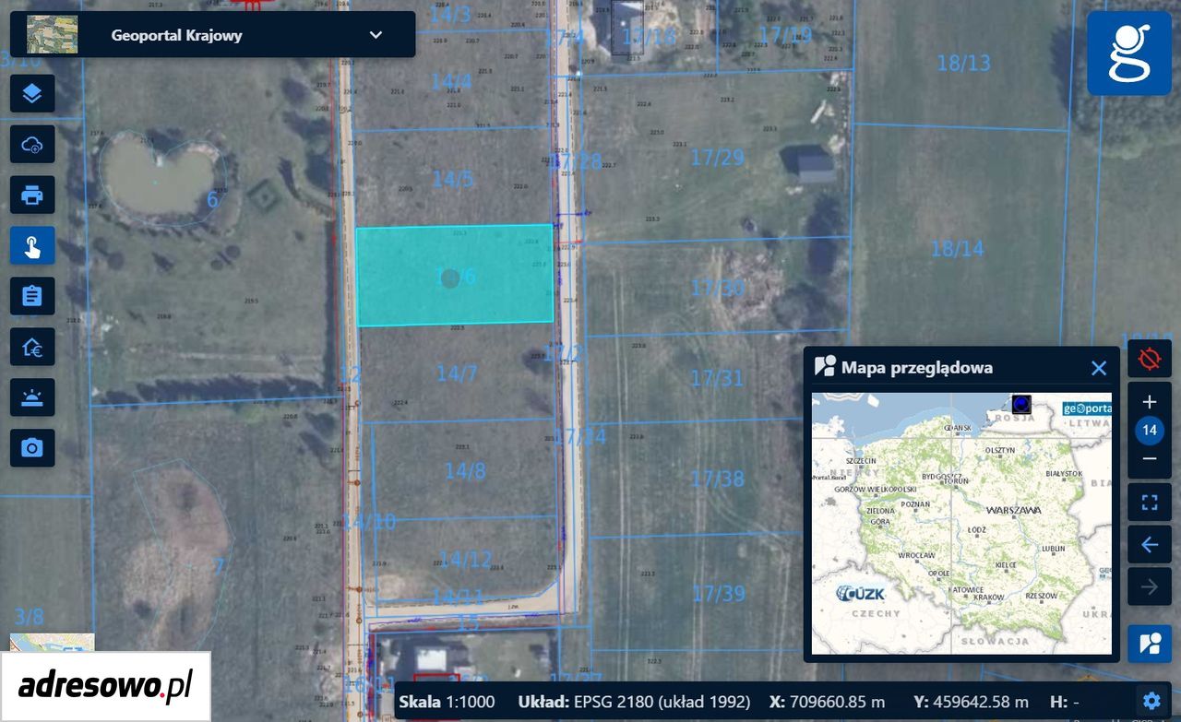Take a map snapshot with the camera icon
The height and width of the screenshot is (722, 1181).
coord(32,448)
